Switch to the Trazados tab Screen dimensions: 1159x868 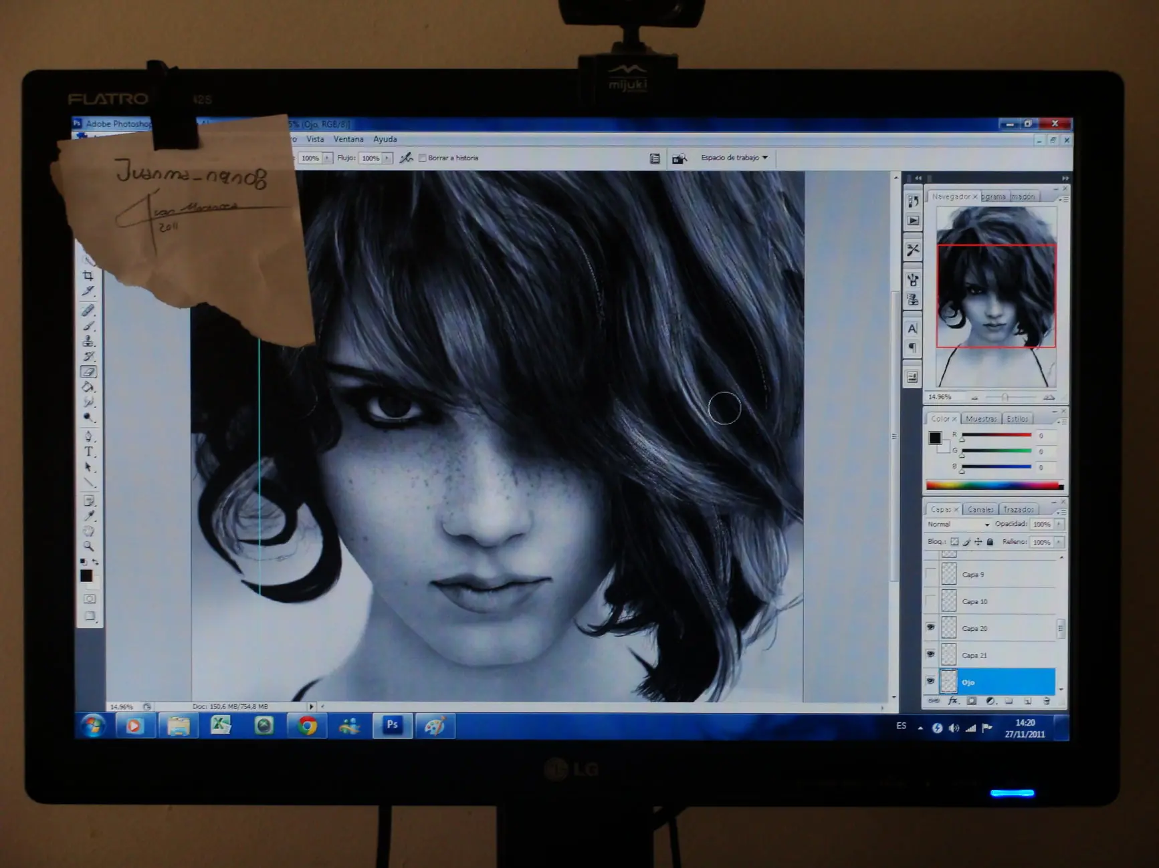click(1019, 509)
